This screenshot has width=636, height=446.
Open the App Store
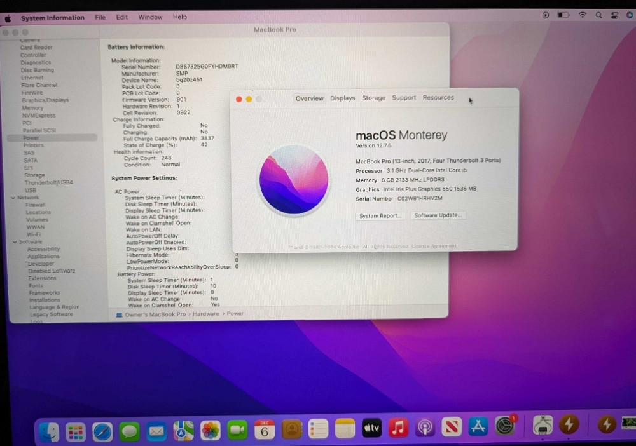[477, 427]
